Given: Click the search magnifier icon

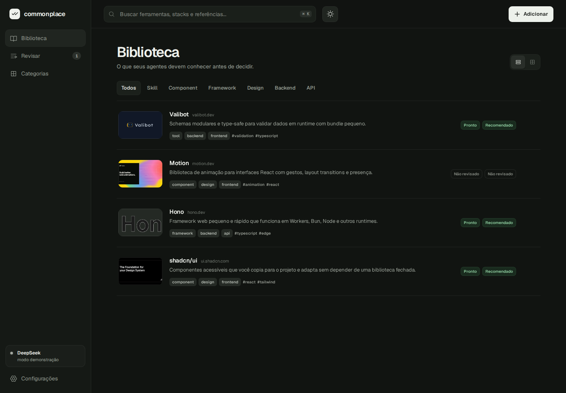Looking at the screenshot, I should tap(112, 14).
